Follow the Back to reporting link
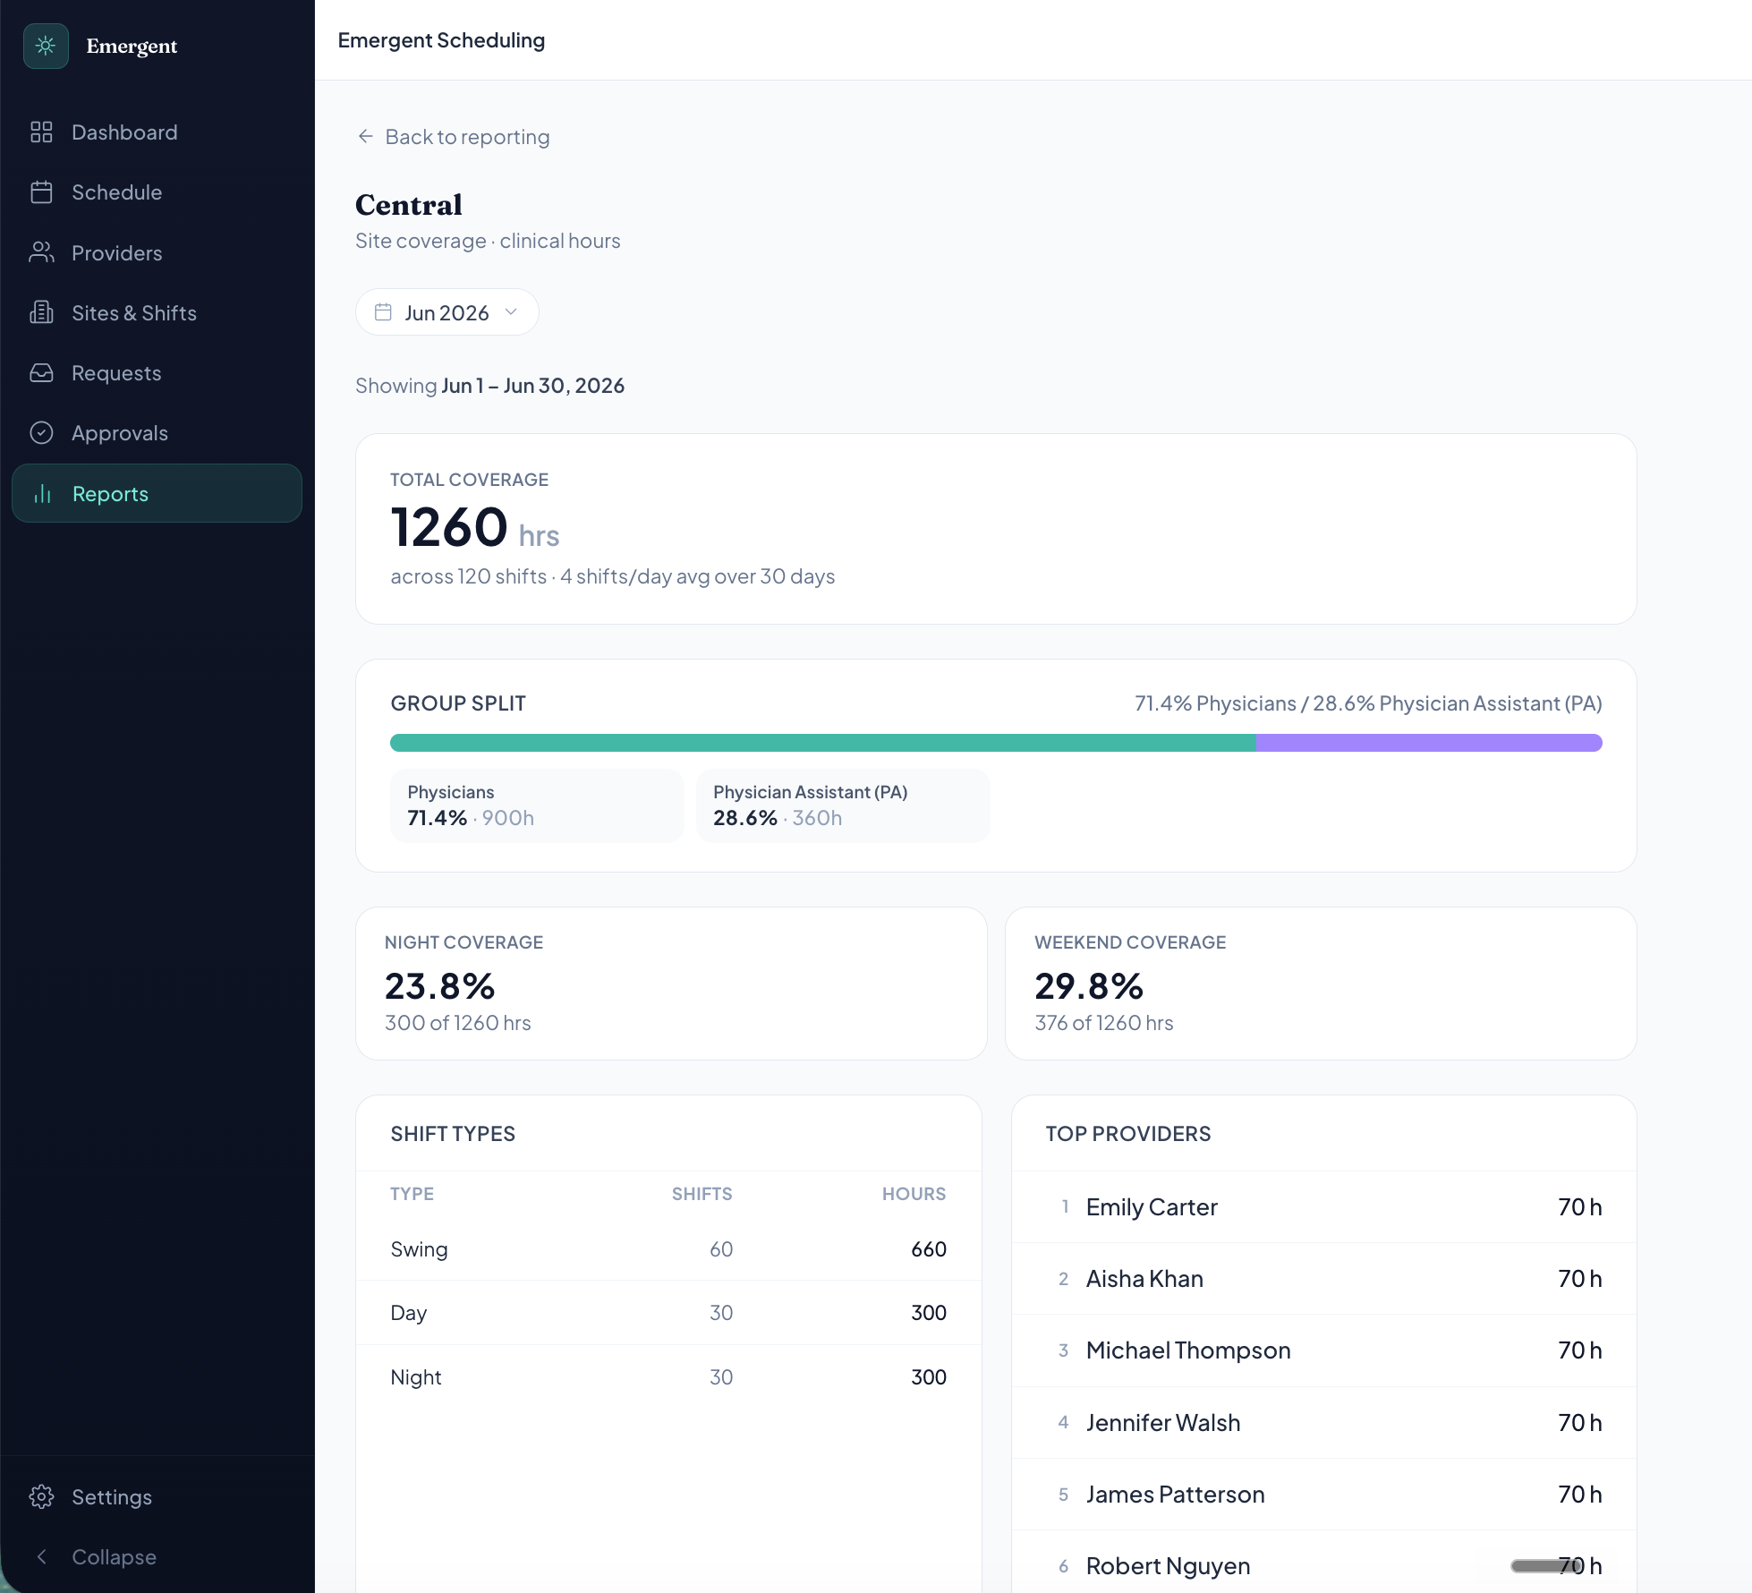This screenshot has height=1593, width=1752. tap(453, 137)
